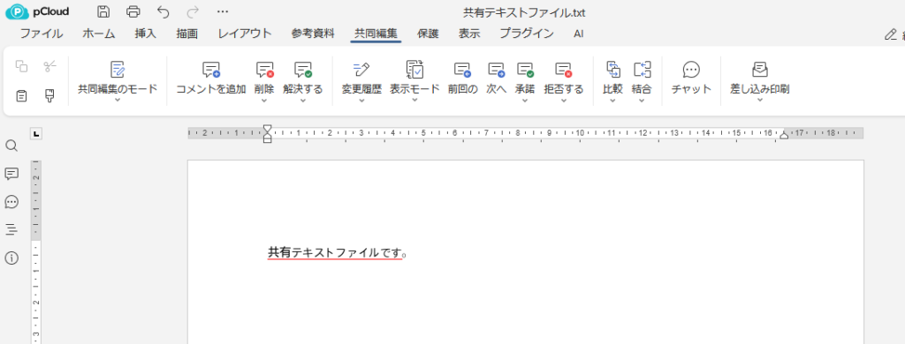Switch to the ホーム tab
Viewport: 905px width, 344px height.
(x=99, y=34)
